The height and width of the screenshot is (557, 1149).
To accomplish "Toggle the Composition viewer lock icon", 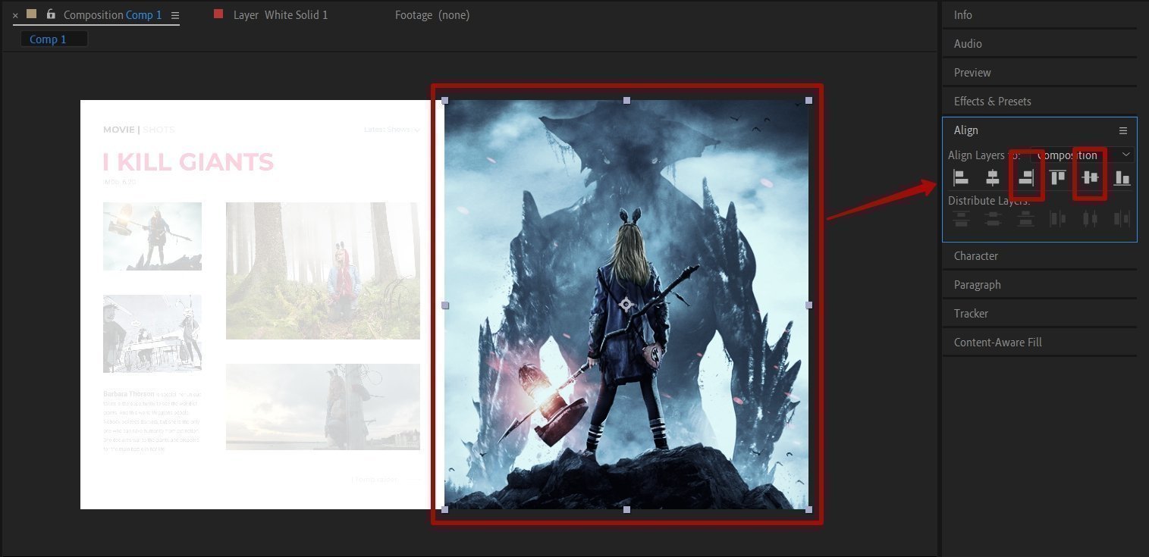I will (51, 14).
